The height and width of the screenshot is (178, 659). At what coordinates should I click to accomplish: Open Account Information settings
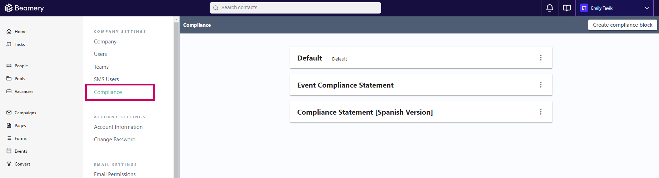[x=118, y=127]
